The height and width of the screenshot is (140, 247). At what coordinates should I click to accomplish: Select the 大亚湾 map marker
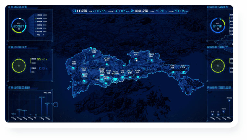[x=184, y=72]
